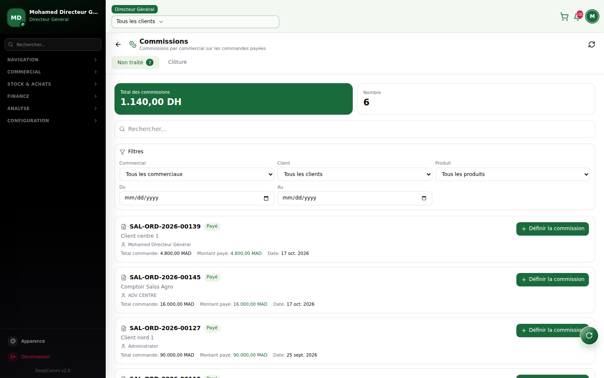Open the calendar picker in Au field
Screen dimensions: 604x378
424,198
